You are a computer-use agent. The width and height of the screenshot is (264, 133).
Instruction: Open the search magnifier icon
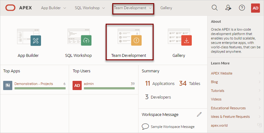point(214,8)
